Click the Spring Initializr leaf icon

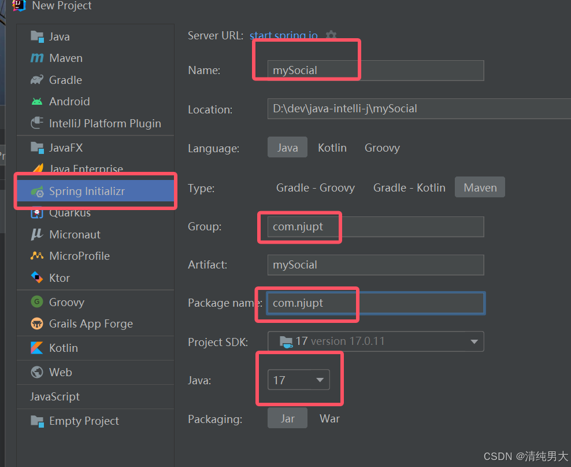point(37,191)
